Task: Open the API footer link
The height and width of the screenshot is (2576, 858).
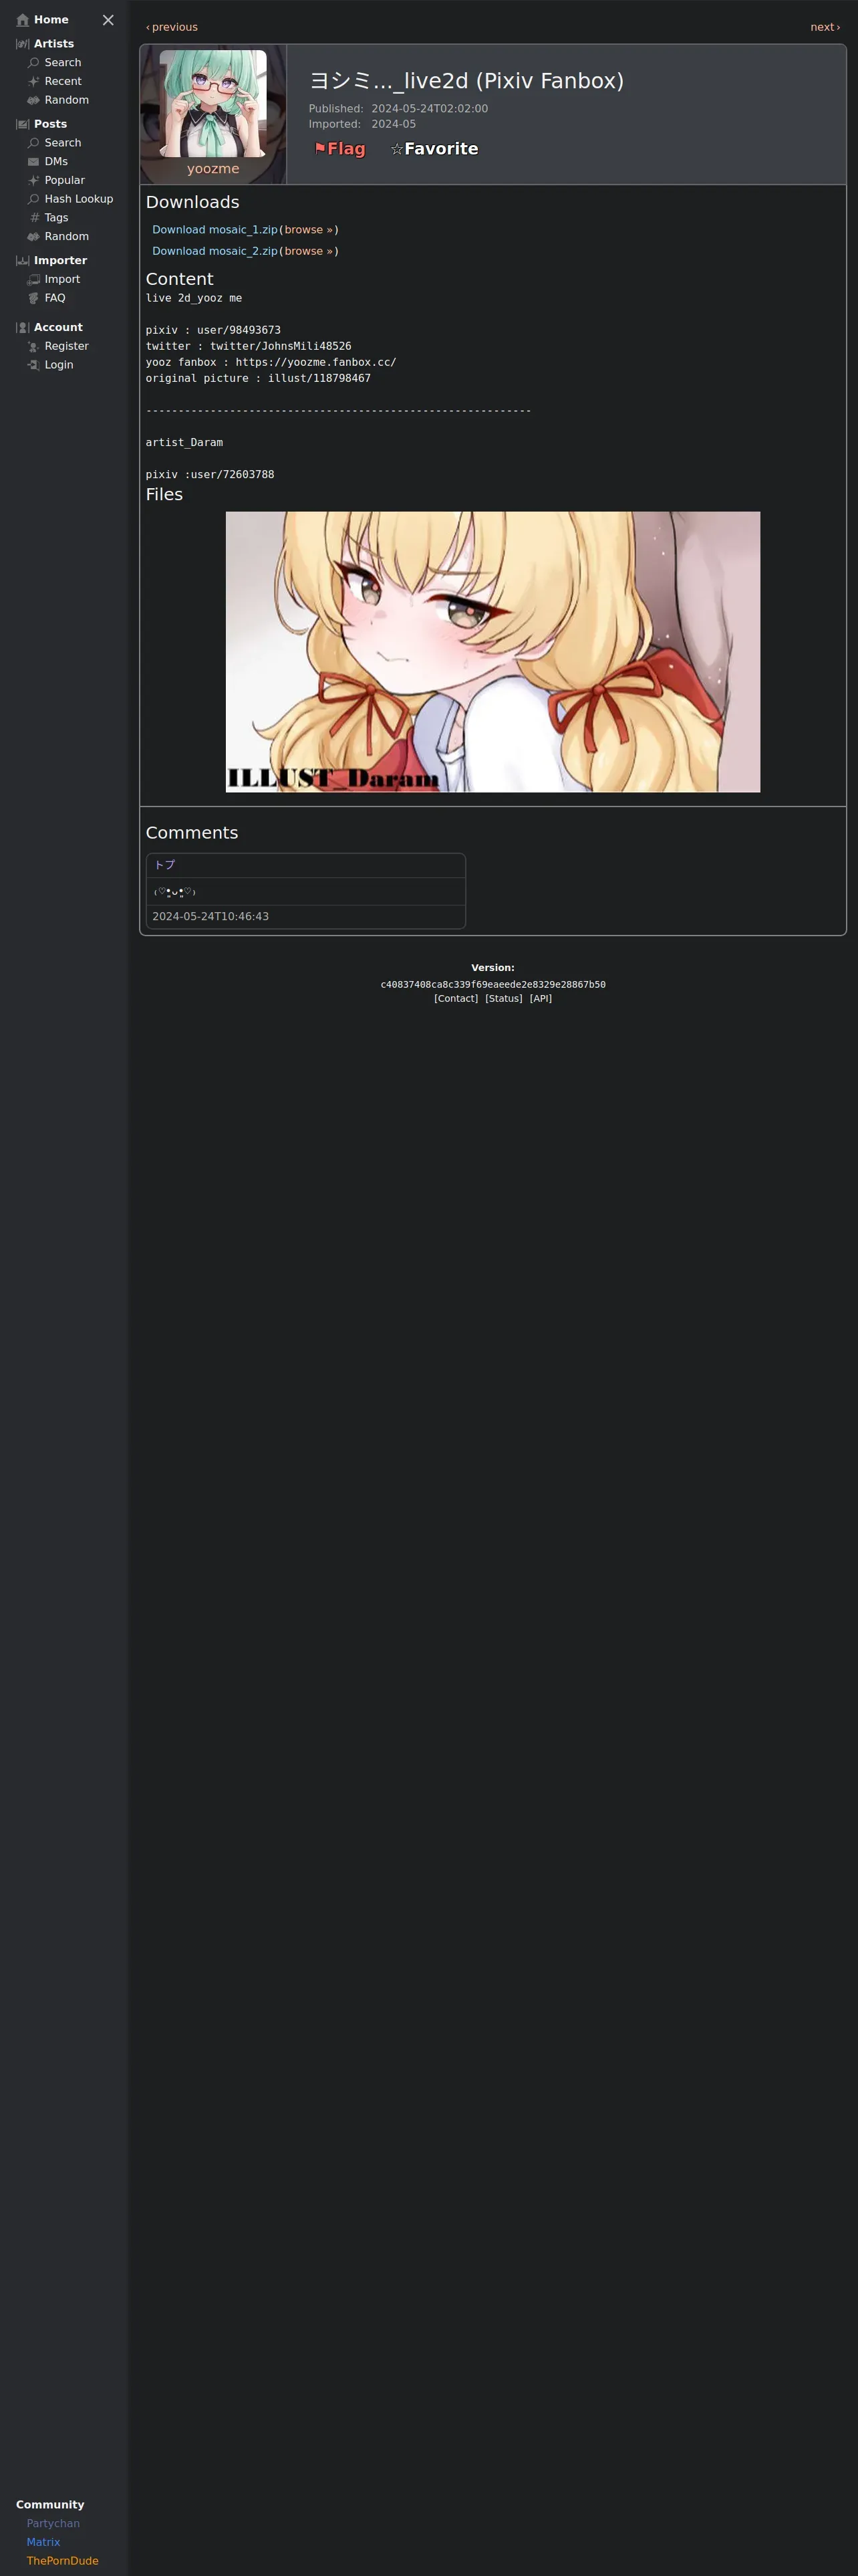Action: [x=541, y=999]
